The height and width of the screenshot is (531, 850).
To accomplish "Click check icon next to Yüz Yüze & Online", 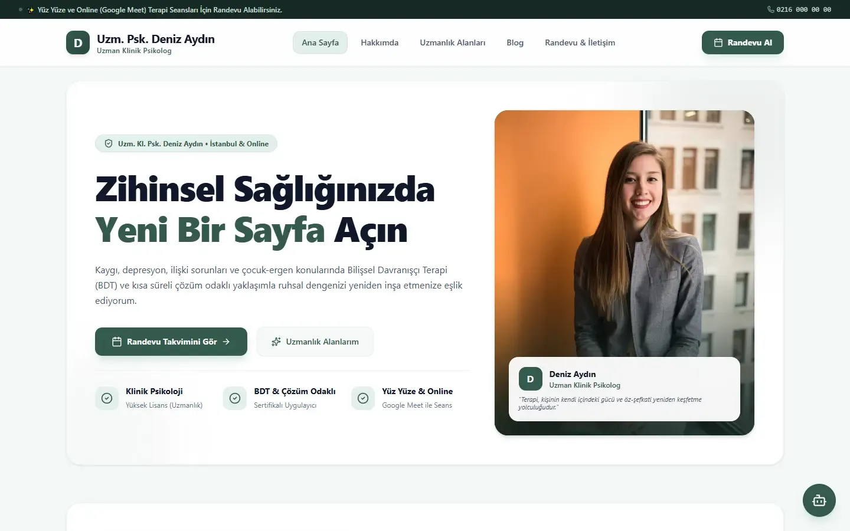I will click(363, 398).
